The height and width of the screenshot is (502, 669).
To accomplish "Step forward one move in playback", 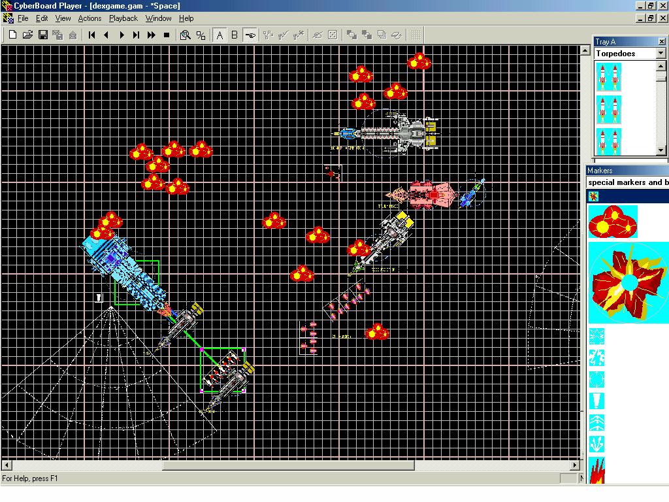I will (122, 35).
